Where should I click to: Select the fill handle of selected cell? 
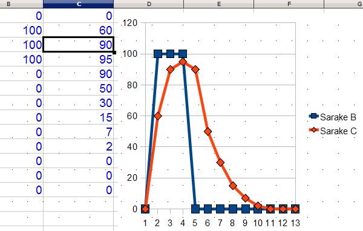point(114,53)
